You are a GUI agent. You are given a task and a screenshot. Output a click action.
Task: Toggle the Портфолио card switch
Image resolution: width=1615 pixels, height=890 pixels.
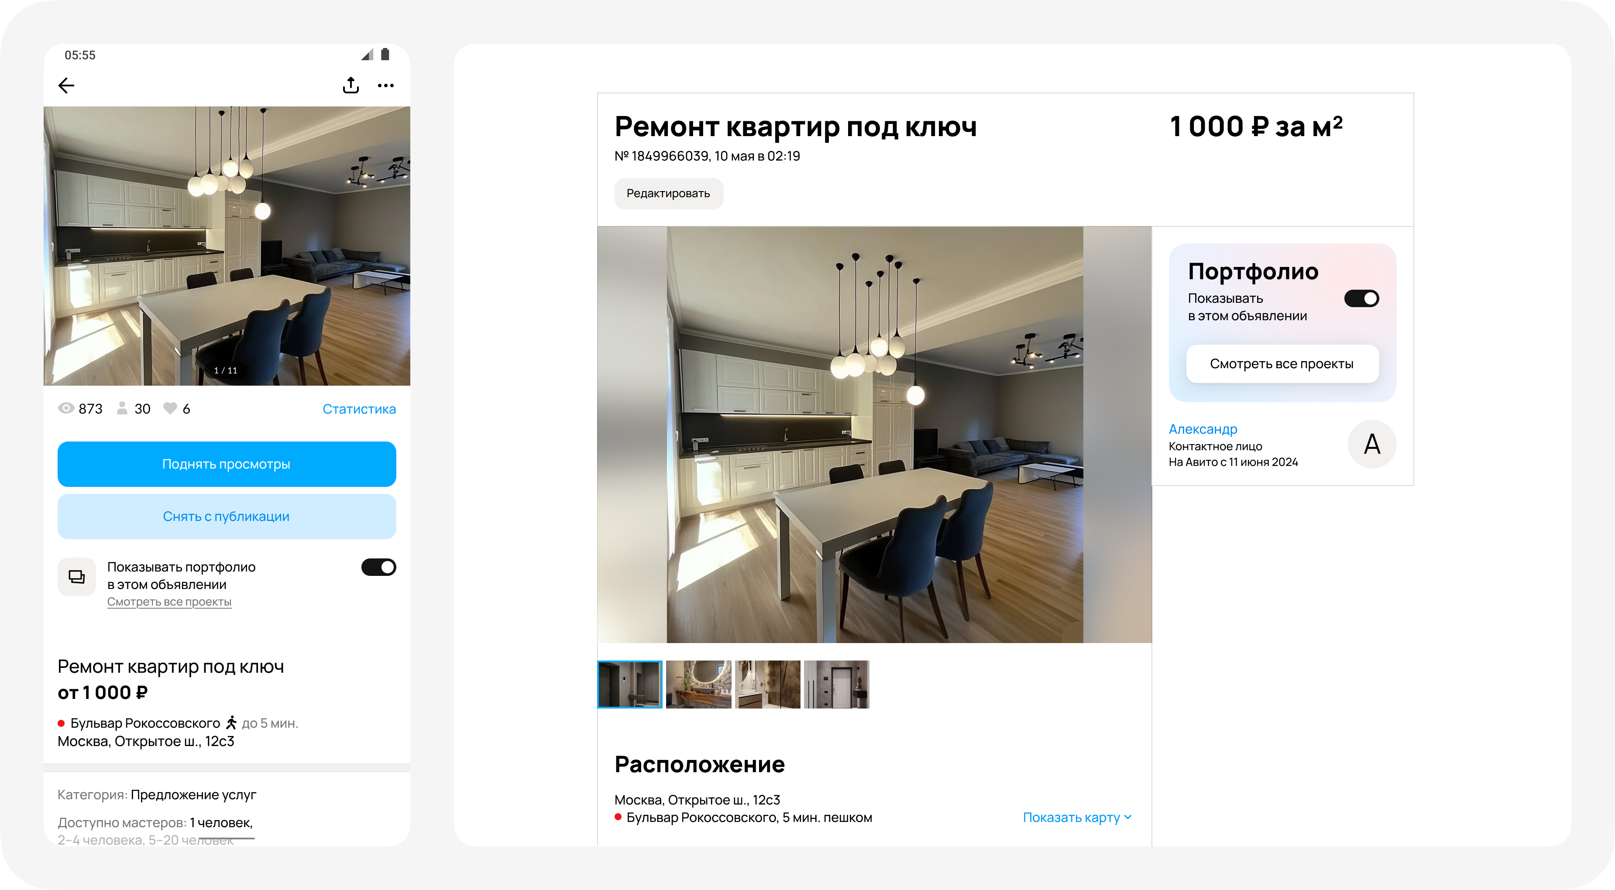(x=1361, y=298)
